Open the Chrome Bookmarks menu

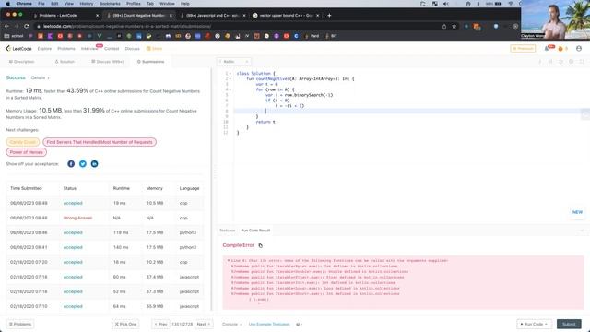110,4
